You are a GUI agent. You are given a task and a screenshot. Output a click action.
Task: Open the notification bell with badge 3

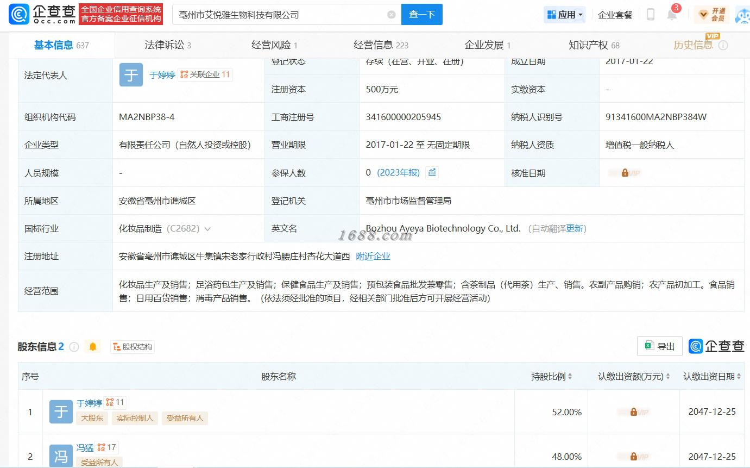tap(672, 15)
